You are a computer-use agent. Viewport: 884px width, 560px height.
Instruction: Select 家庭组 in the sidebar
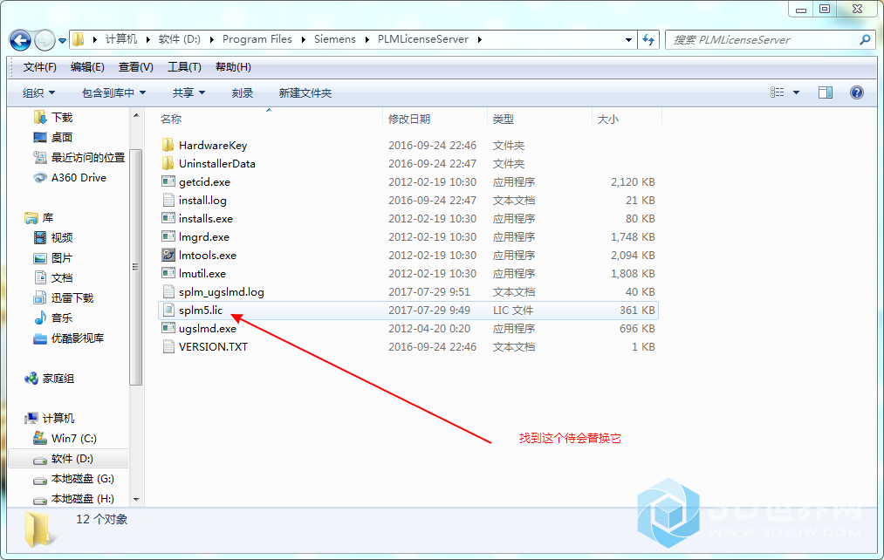click(x=58, y=379)
